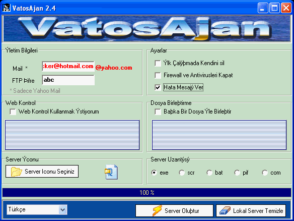The height and width of the screenshot is (221, 294).
Task: Select the com extension option
Action: [x=265, y=173]
